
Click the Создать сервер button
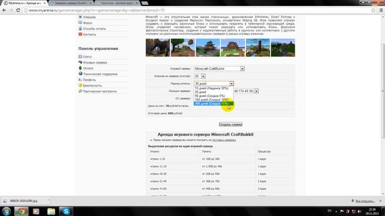230,124
